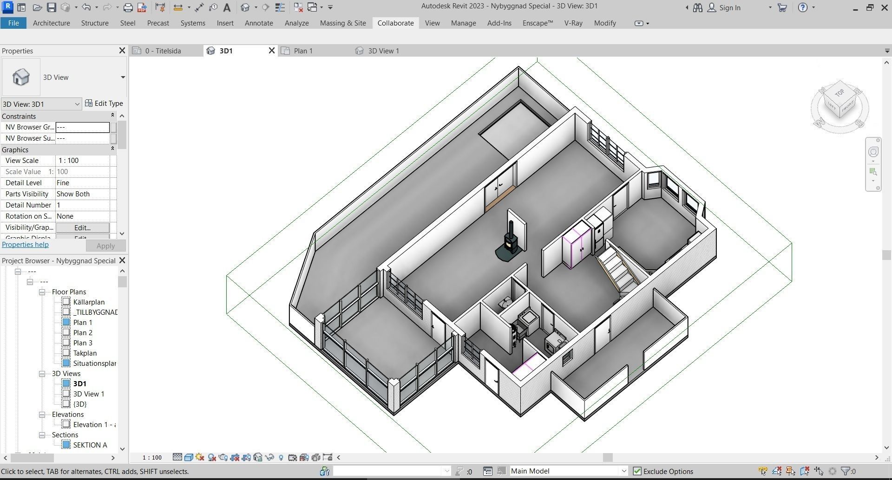Toggle the Plan 2 view box in the browser
This screenshot has height=480, width=892.
tap(66, 332)
